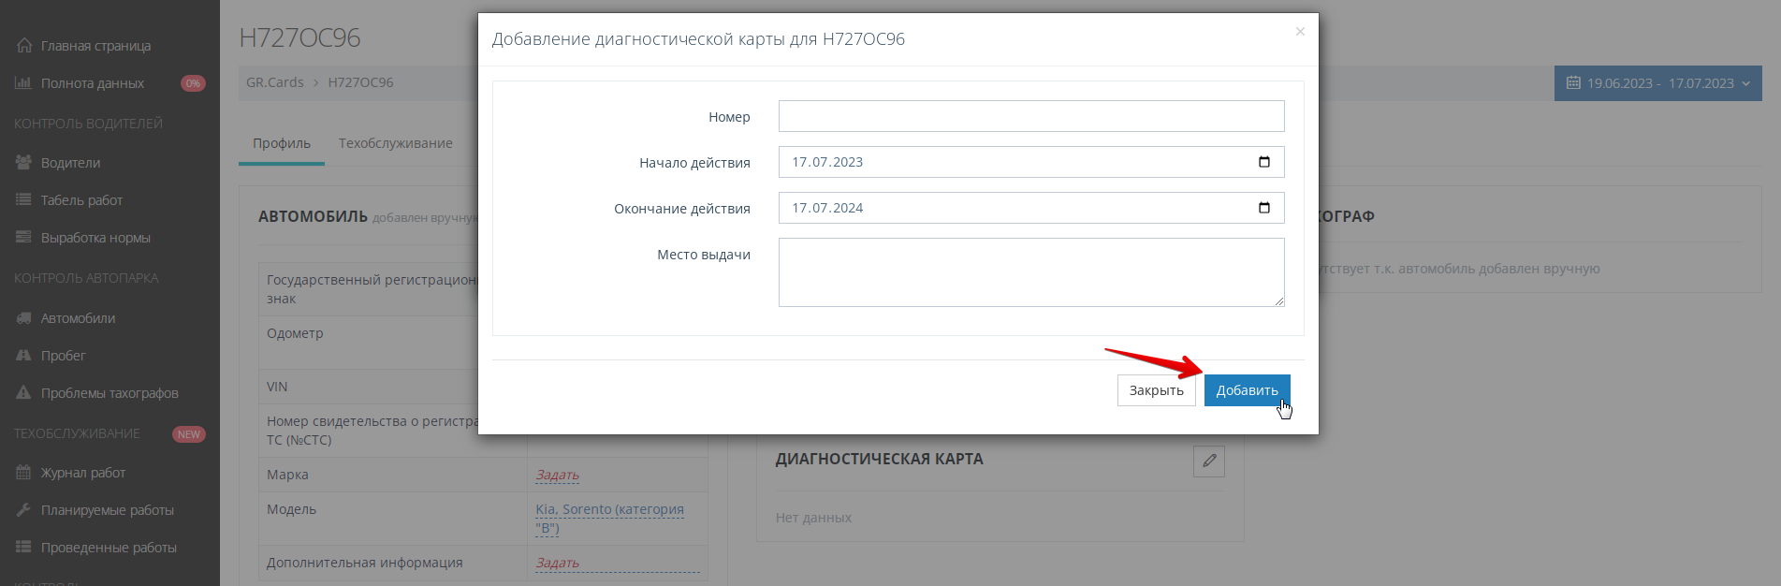Edit diagnostic card with the pencil icon

tap(1208, 461)
